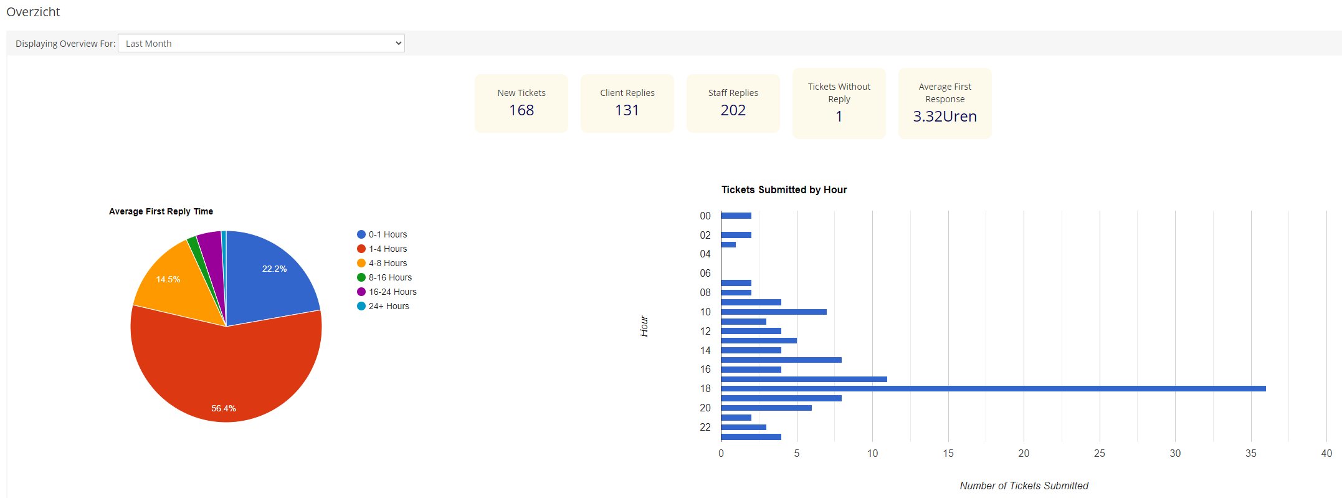Open the Displaying Overview For dropdown
The width and height of the screenshot is (1342, 498).
[x=261, y=44]
